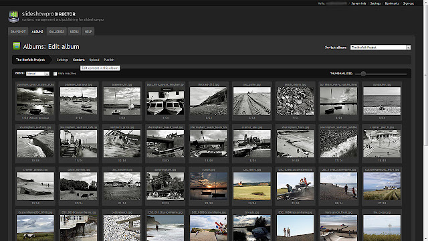Select thumbnail 5/54 sloping sea wall
The width and height of the screenshot is (428, 241).
pyautogui.click(x=209, y=101)
